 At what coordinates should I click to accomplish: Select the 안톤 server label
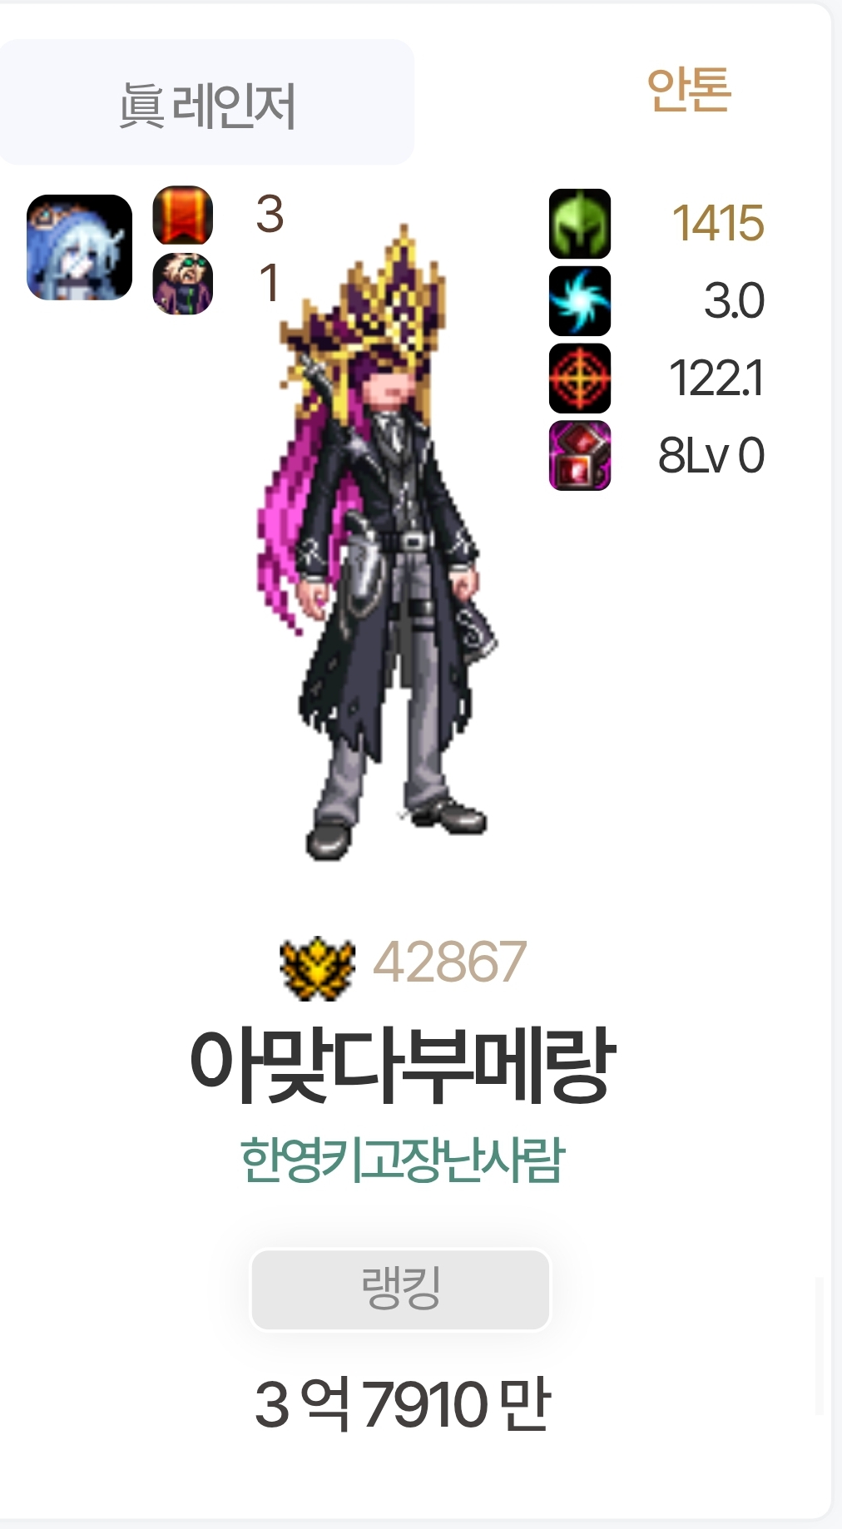(689, 90)
